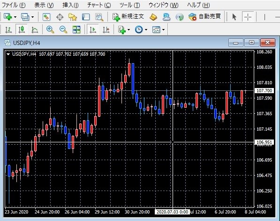Click the 29 Jun 12:00 time axis label
Image resolution: width=280 pixels, height=221 pixels.
pyautogui.click(x=107, y=212)
